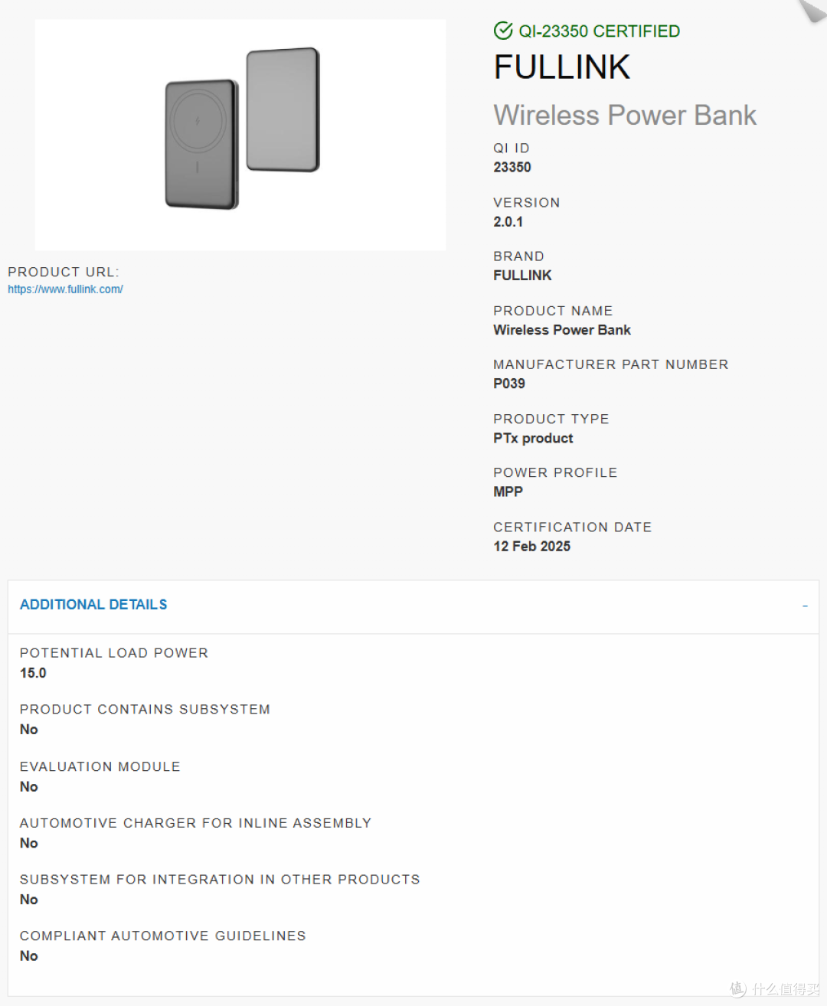Screen dimensions: 827x1006
Task: Click the page curl icon in top corner
Action: coord(812,10)
